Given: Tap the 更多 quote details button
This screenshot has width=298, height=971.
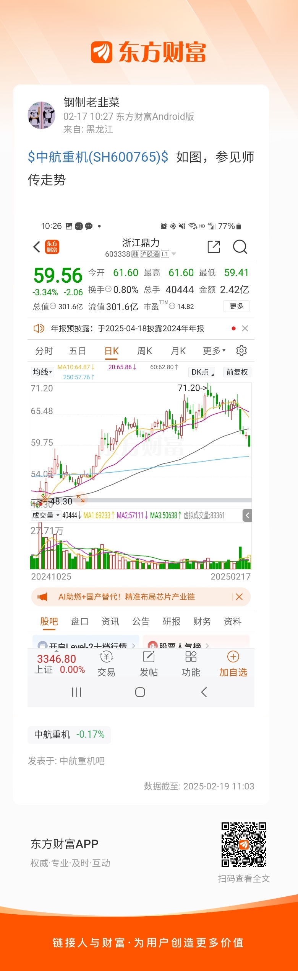Looking at the screenshot, I should [x=236, y=306].
